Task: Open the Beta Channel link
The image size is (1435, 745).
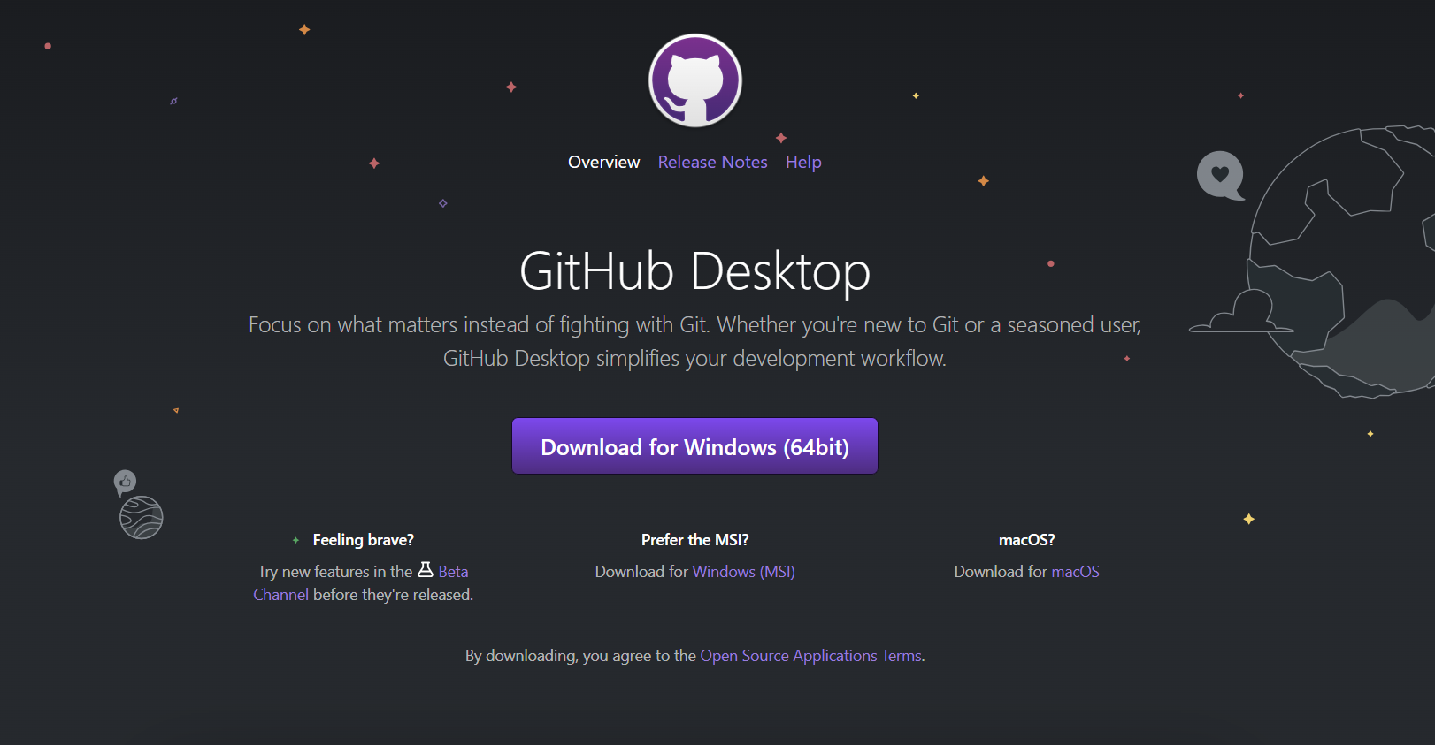Action: (453, 572)
